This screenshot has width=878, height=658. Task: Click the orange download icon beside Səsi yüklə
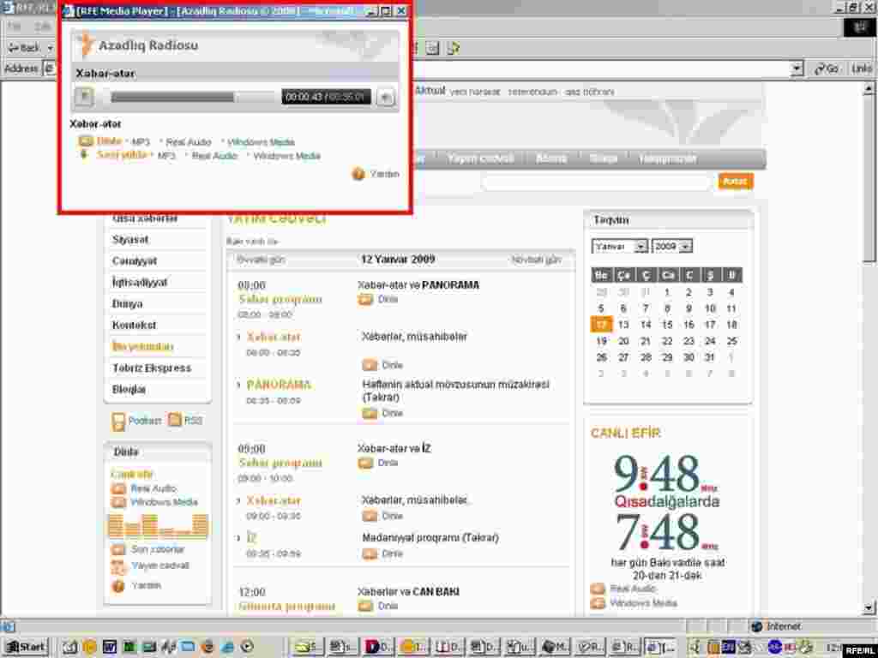coord(84,155)
